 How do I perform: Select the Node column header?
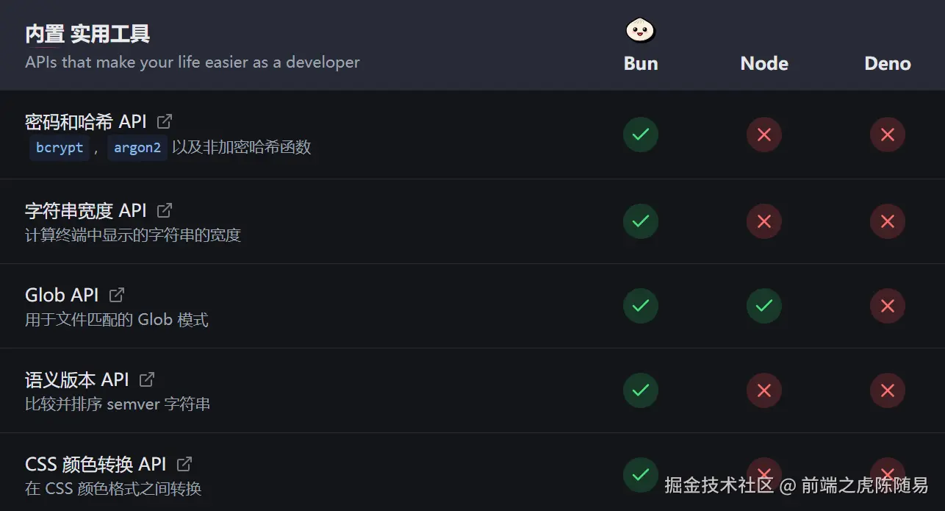[763, 64]
